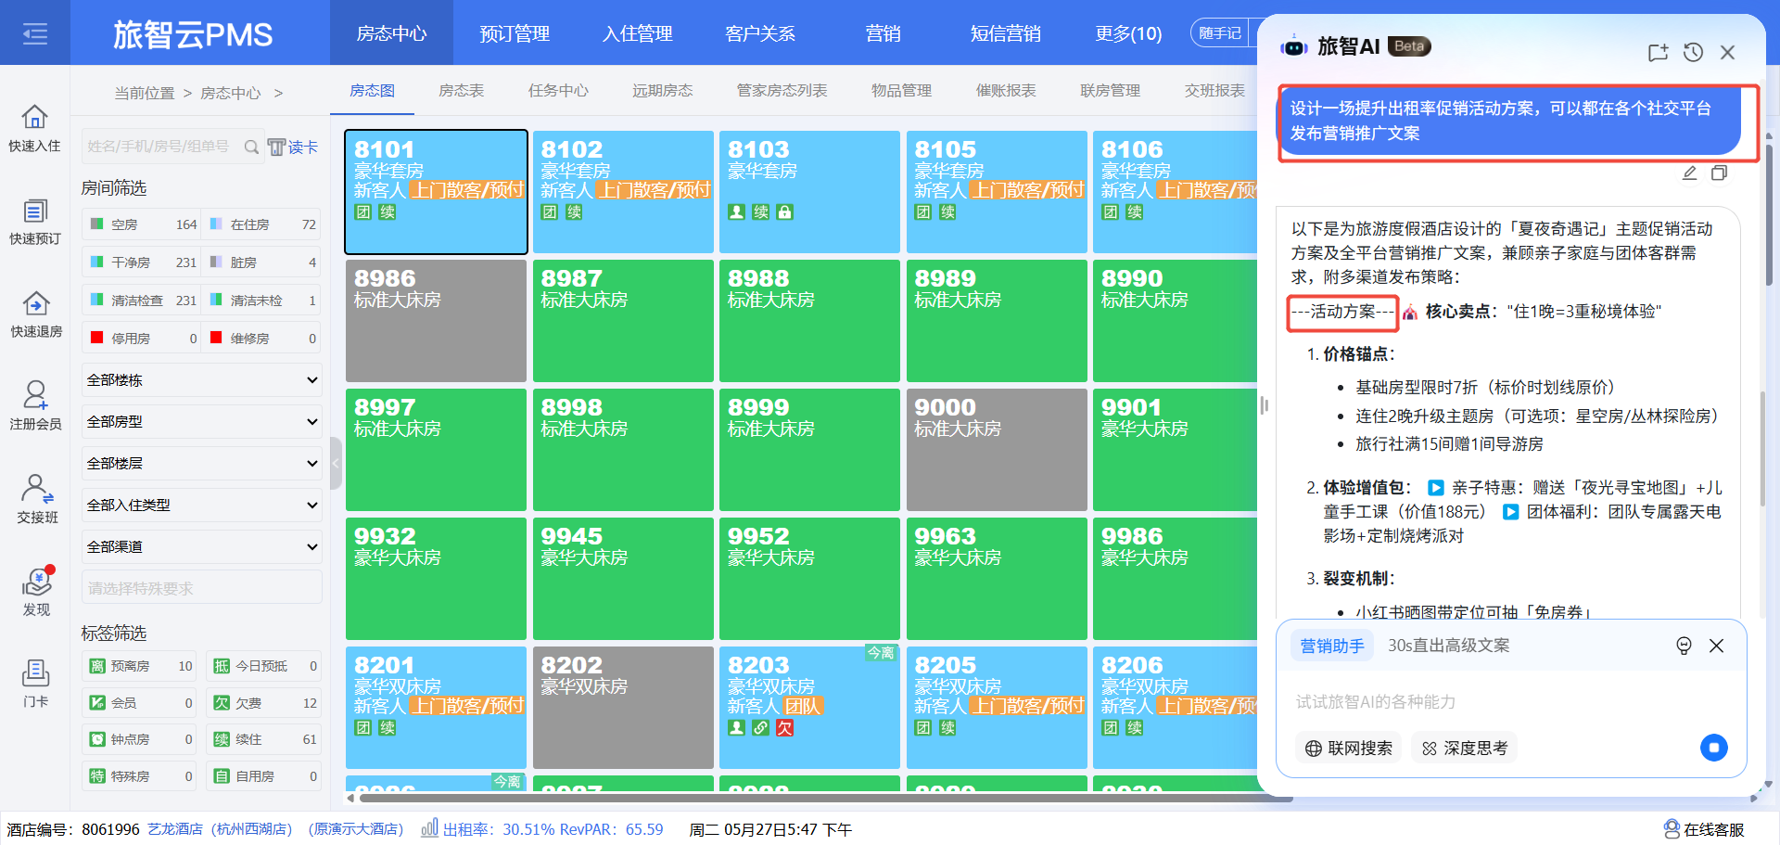Filter rooms by 空房 status
The image size is (1780, 845).
point(142,224)
